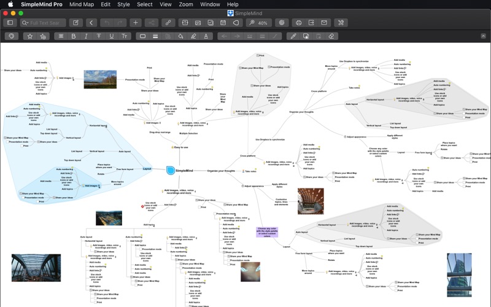Open the Edit menu
Image resolution: width=491 pixels, height=307 pixels.
point(106,4)
